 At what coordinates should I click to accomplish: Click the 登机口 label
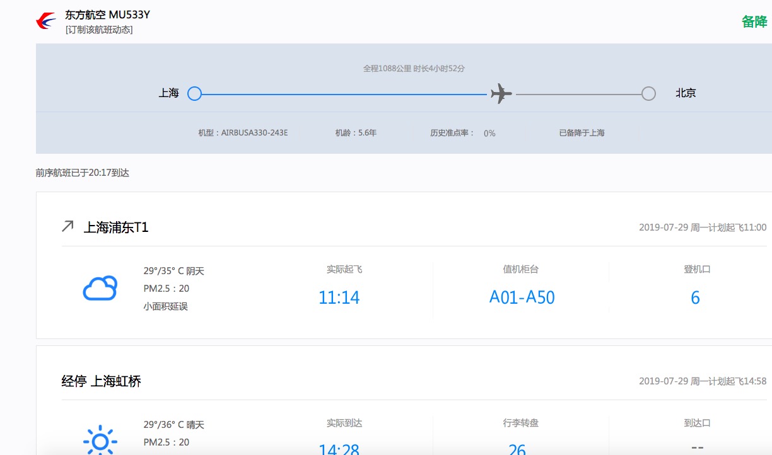698,270
